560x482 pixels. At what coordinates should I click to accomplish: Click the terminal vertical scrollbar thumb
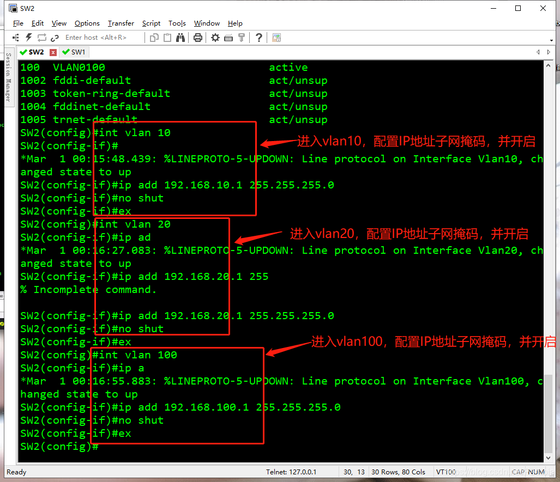tap(548, 413)
